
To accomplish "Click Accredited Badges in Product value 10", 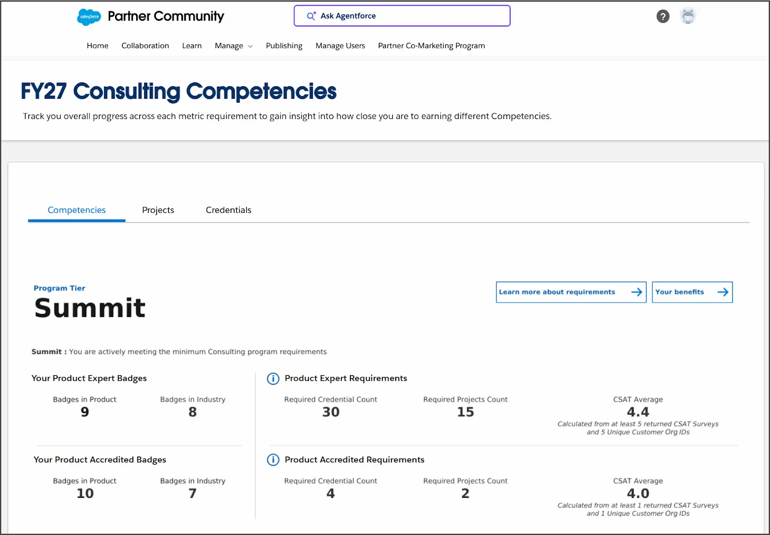I will 85,494.
